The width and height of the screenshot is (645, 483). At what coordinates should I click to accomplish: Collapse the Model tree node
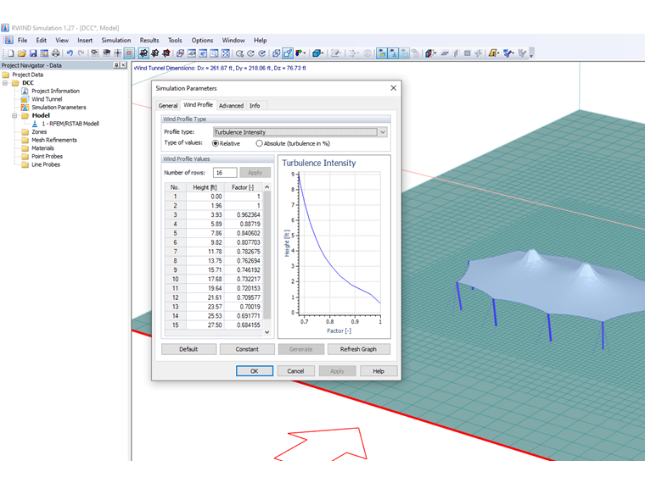[14, 115]
